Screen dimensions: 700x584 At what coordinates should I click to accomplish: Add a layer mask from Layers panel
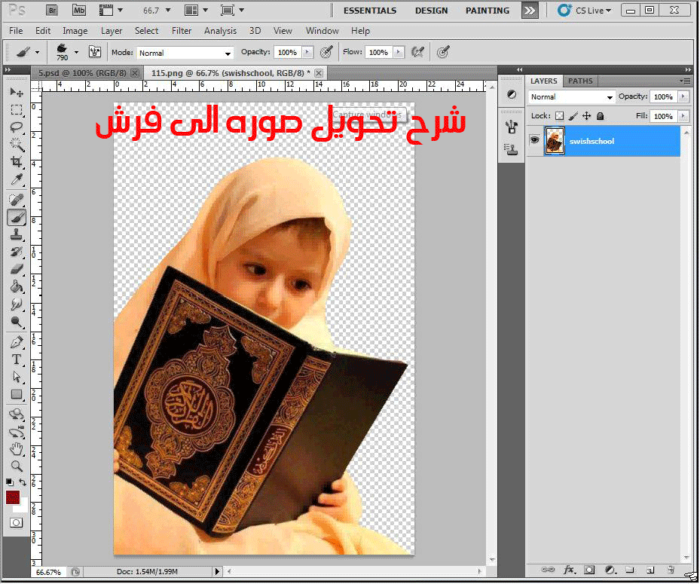(x=589, y=570)
